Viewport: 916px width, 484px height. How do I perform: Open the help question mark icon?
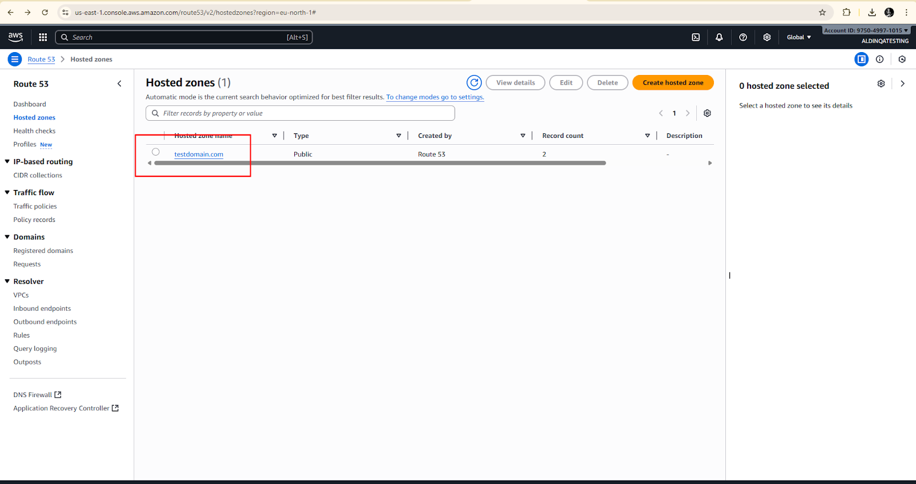pyautogui.click(x=743, y=37)
